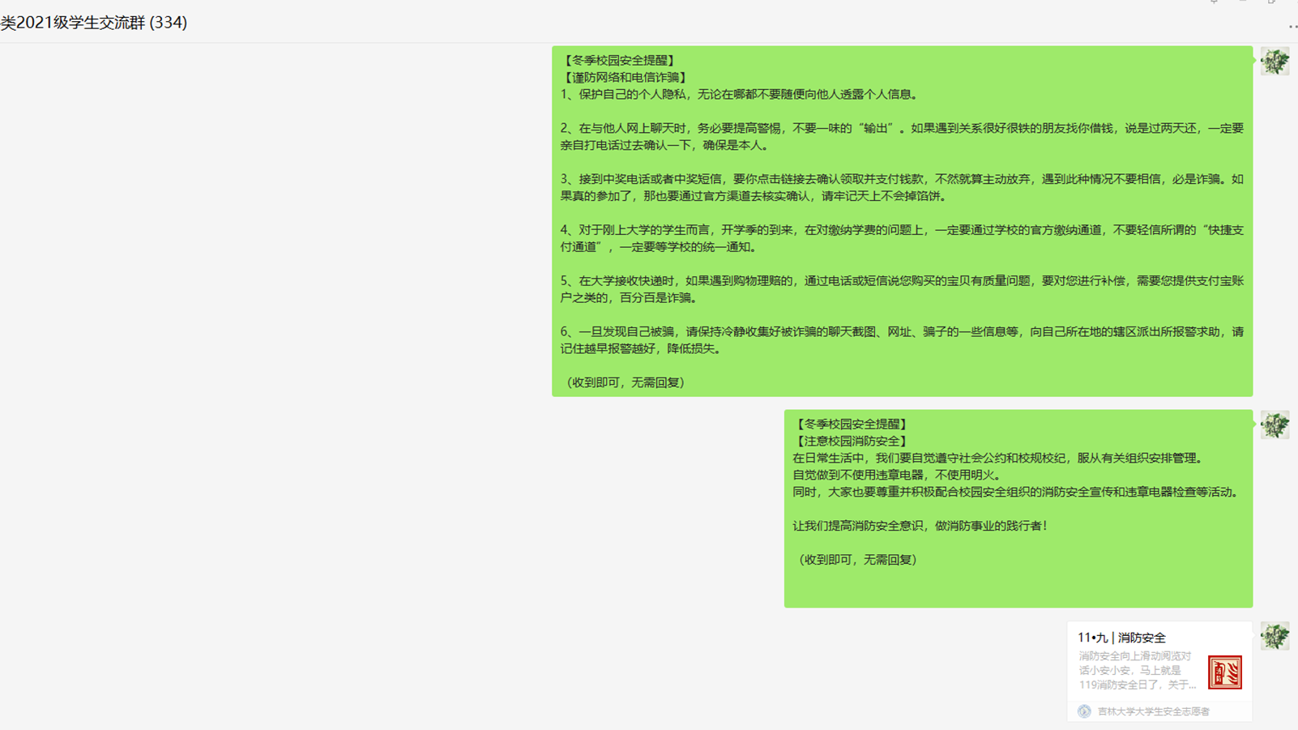
Task: Click avatar next to 消防安全 link card
Action: [1275, 637]
